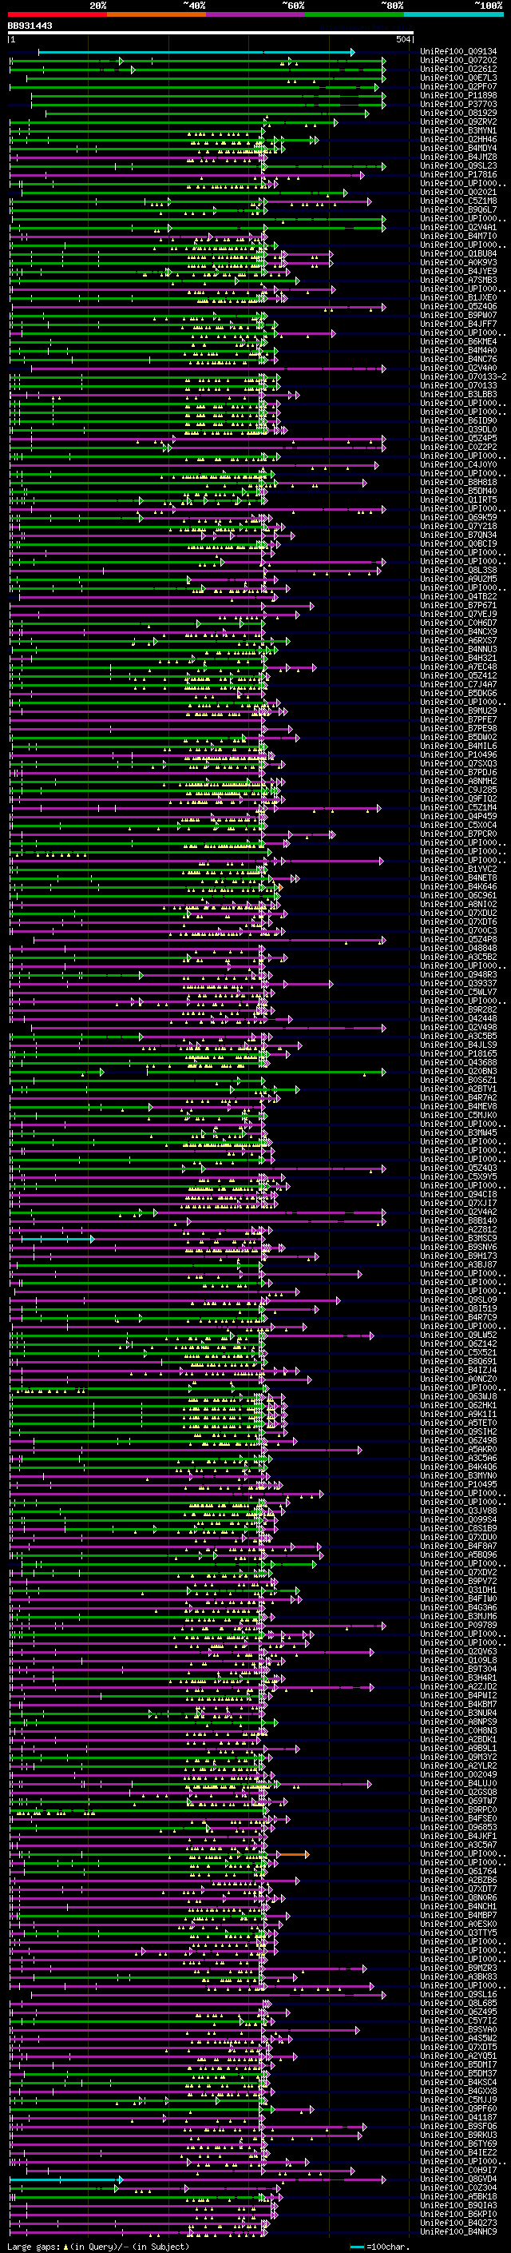Select the query name BB931443

pyautogui.click(x=30, y=26)
